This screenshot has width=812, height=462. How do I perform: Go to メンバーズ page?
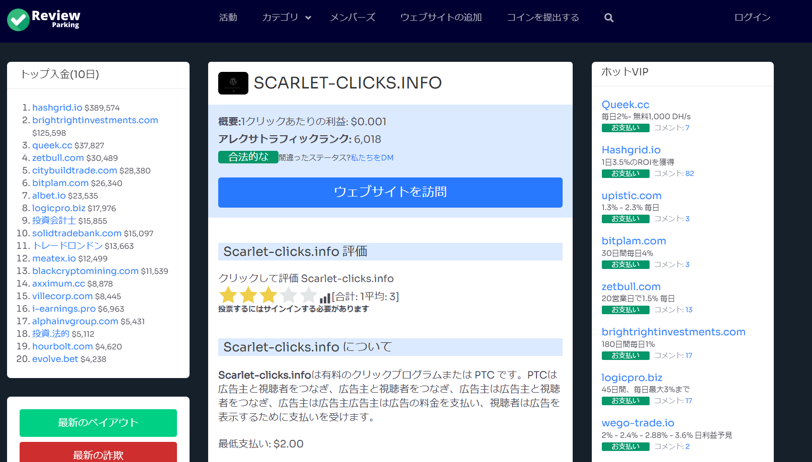coord(352,18)
